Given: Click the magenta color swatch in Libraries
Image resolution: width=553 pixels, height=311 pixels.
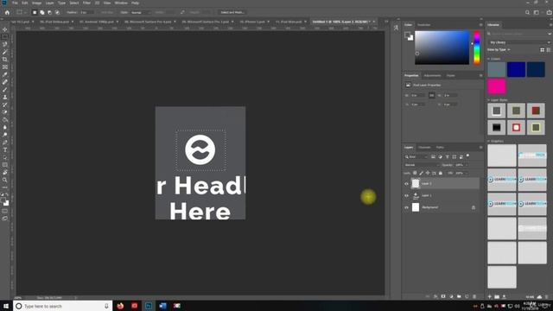Looking at the screenshot, I should pyautogui.click(x=497, y=86).
